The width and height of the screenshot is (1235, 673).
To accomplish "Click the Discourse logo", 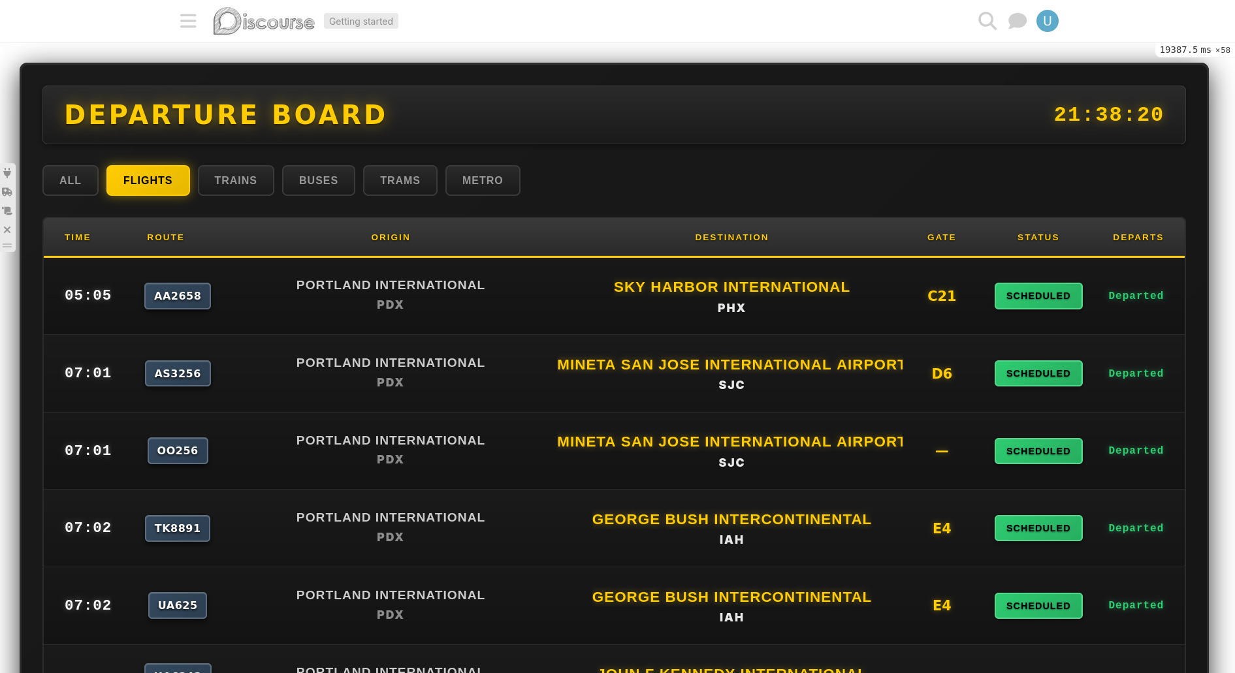I will [264, 21].
